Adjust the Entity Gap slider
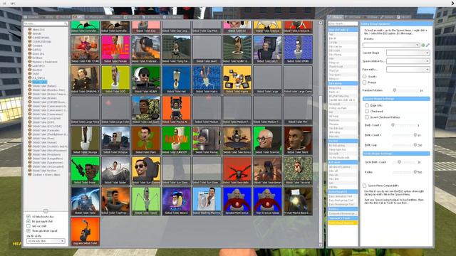This screenshot has height=256, width=456. click(x=405, y=145)
